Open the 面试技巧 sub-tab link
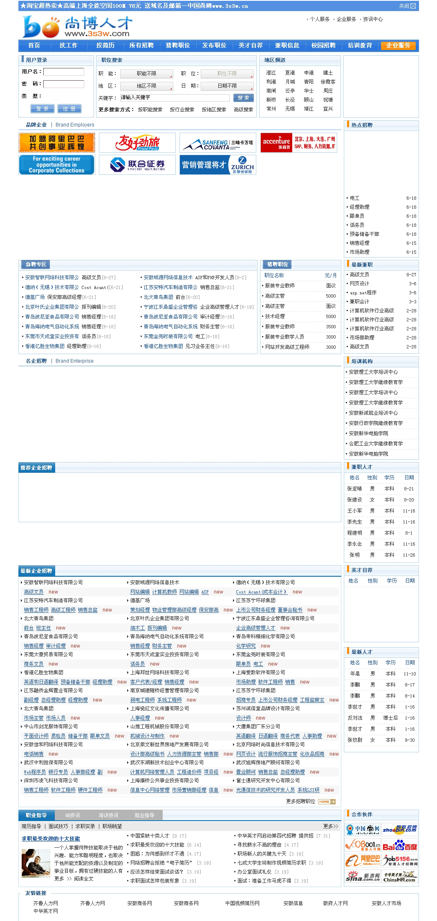 pos(58,826)
